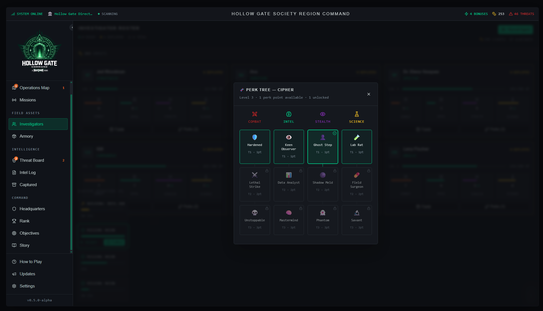
Task: Click the locked Shadow Meld perk
Action: (x=323, y=184)
